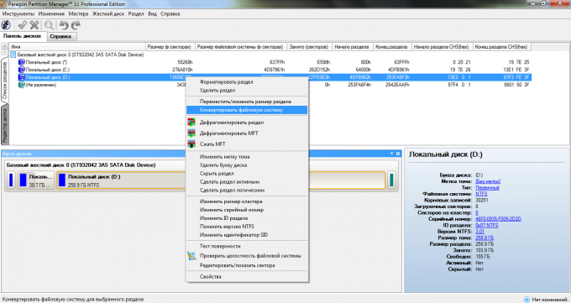The image size is (571, 303).
Task: Click the Apply changes checkmark toolbar icon
Action: [x=22, y=25]
